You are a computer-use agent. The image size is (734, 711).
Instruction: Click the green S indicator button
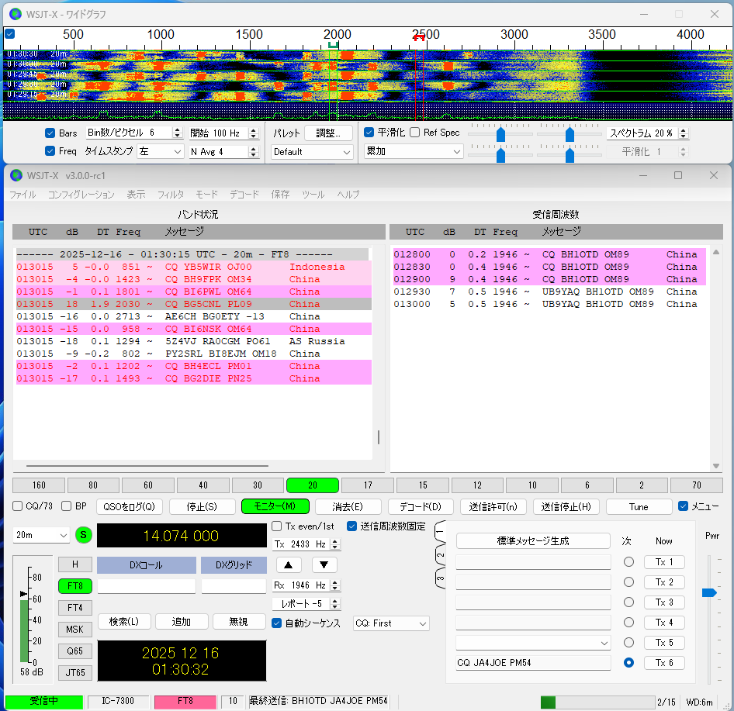(83, 535)
